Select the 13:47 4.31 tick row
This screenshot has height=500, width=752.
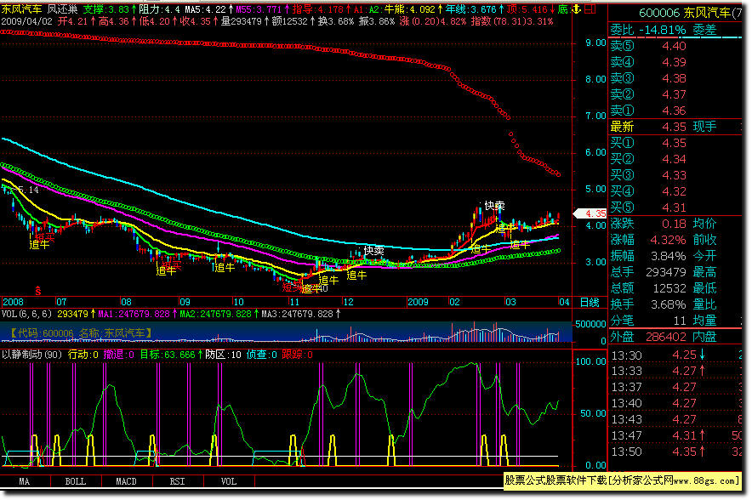click(675, 435)
